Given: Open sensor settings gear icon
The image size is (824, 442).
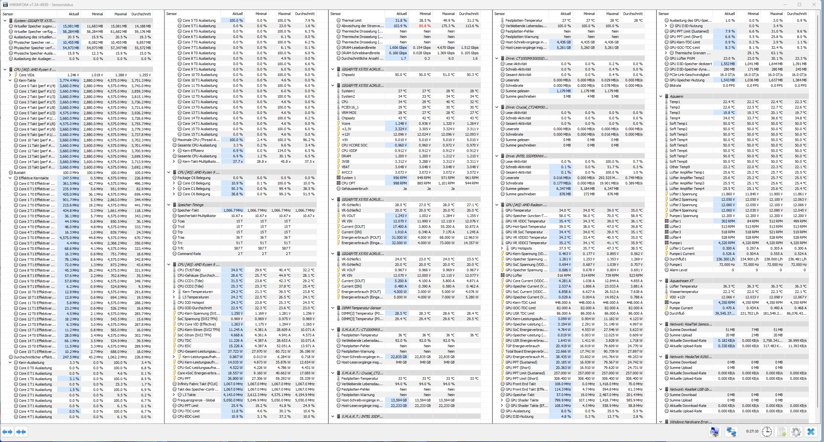Looking at the screenshot, I should click(796, 432).
